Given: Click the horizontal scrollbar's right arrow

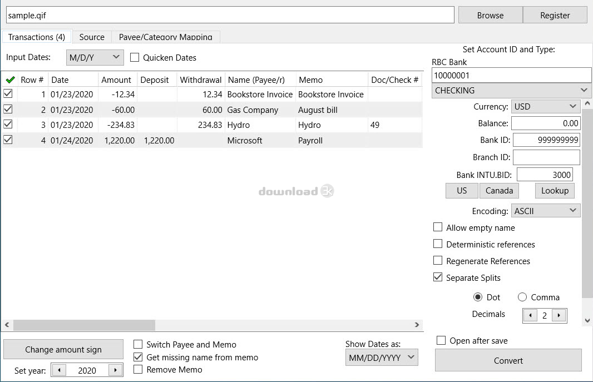Looking at the screenshot, I should 417,325.
